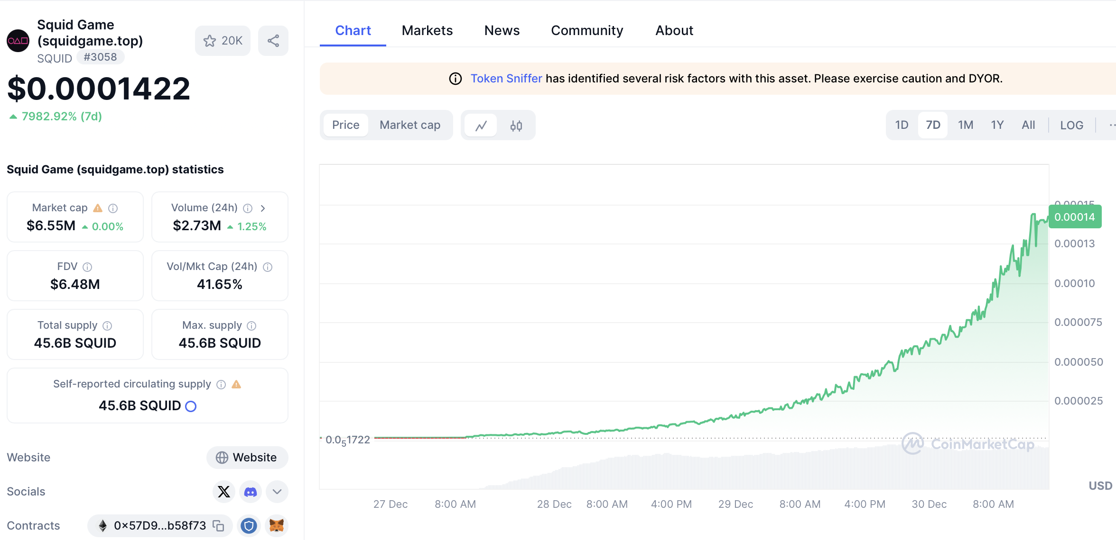Open the X (Twitter) social link
The width and height of the screenshot is (1116, 540).
(223, 492)
